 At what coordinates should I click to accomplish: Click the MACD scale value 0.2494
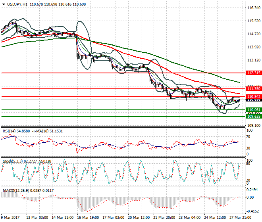tap(252, 190)
